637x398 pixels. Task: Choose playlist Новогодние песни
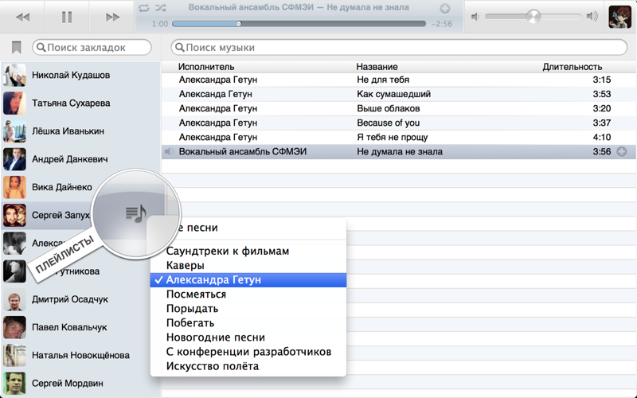coord(248,338)
